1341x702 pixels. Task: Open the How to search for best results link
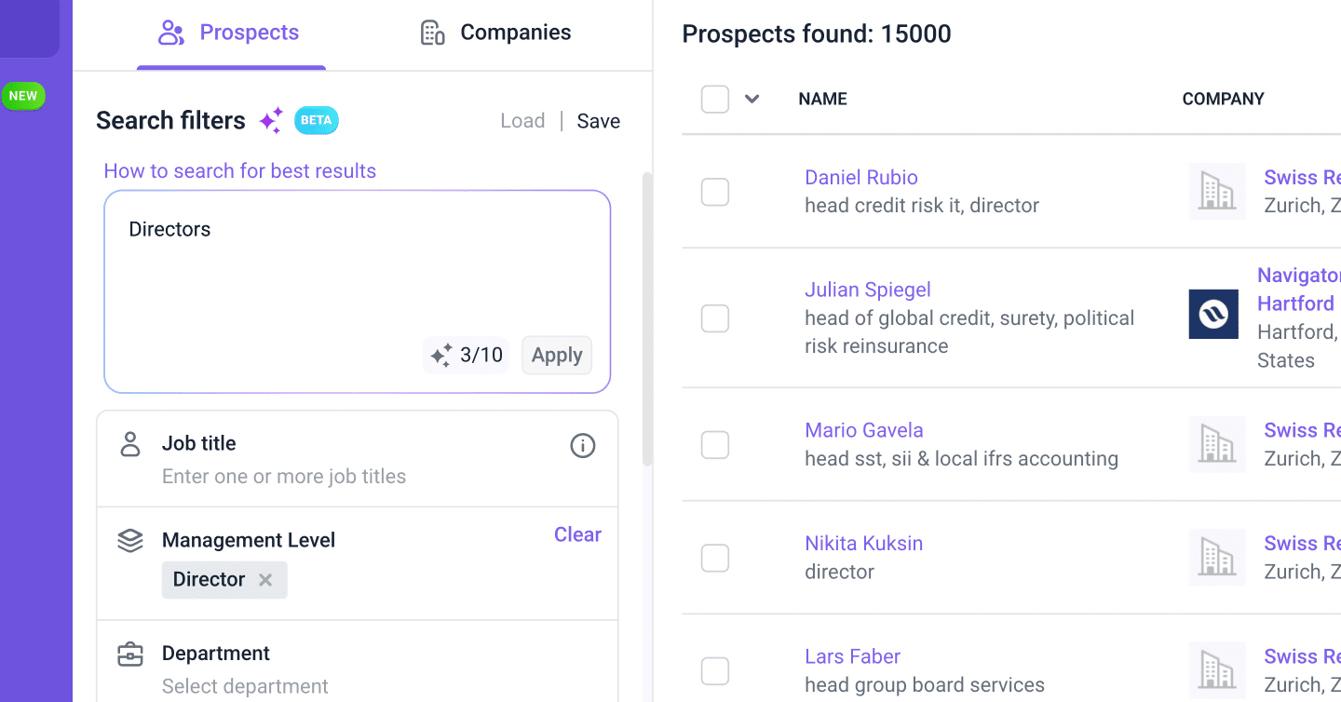240,171
